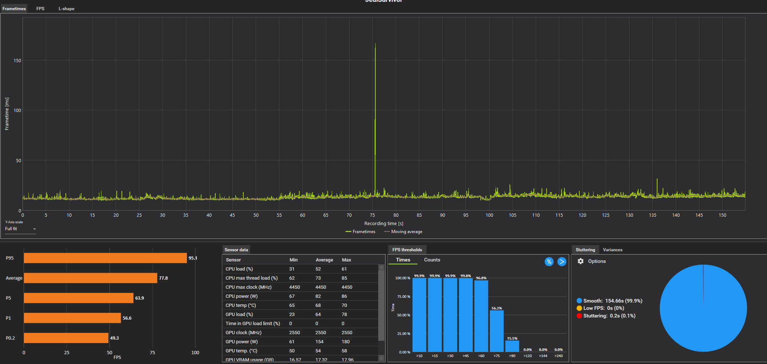Select the Sensor data tab
Image resolution: width=767 pixels, height=364 pixels.
click(x=236, y=250)
